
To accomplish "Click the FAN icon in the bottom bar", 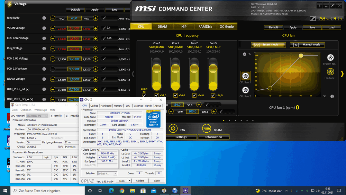I will [173, 128].
